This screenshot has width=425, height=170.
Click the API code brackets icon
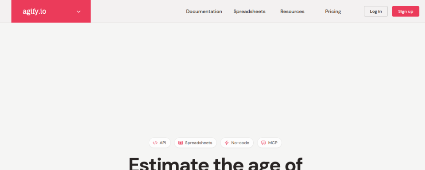pyautogui.click(x=155, y=143)
